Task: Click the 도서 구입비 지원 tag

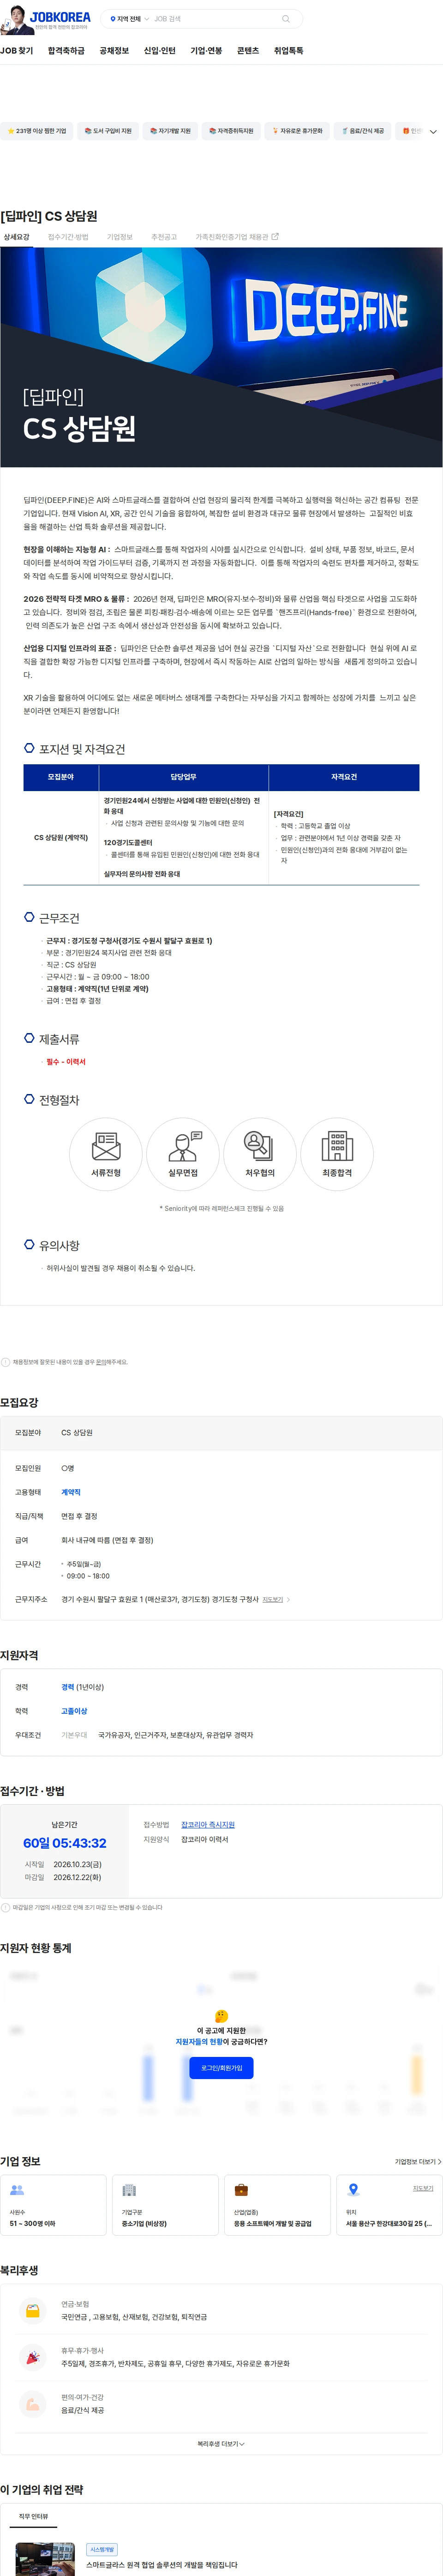Action: (108, 131)
